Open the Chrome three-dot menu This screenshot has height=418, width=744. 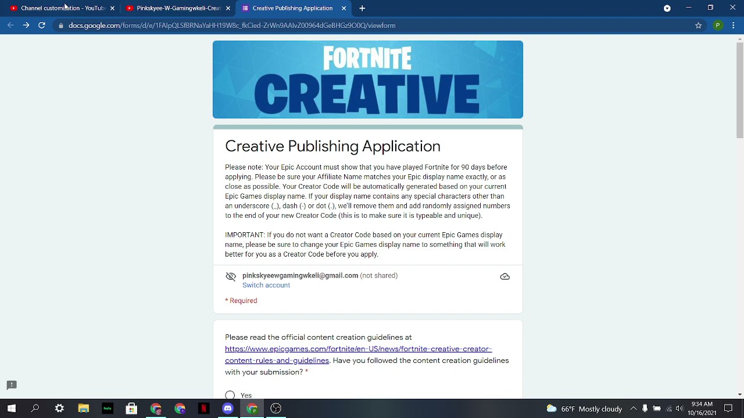[x=734, y=26]
